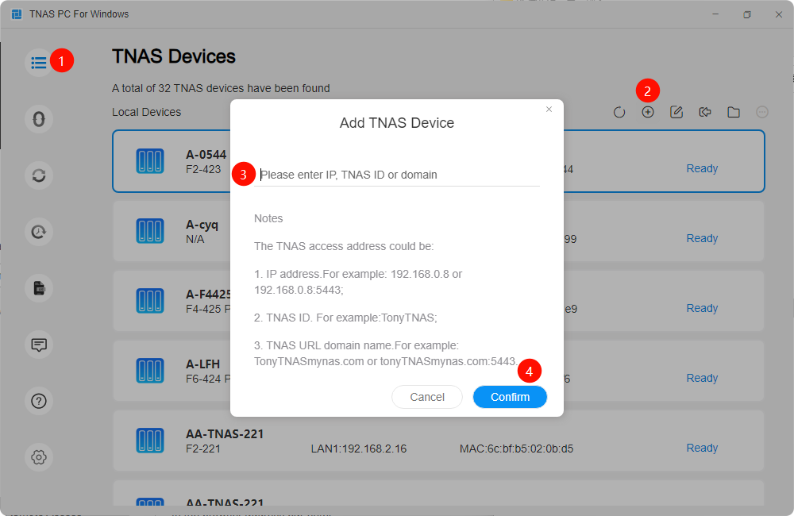Open the message feedback sidebar icon
Screen dimensions: 794x516
[38, 345]
